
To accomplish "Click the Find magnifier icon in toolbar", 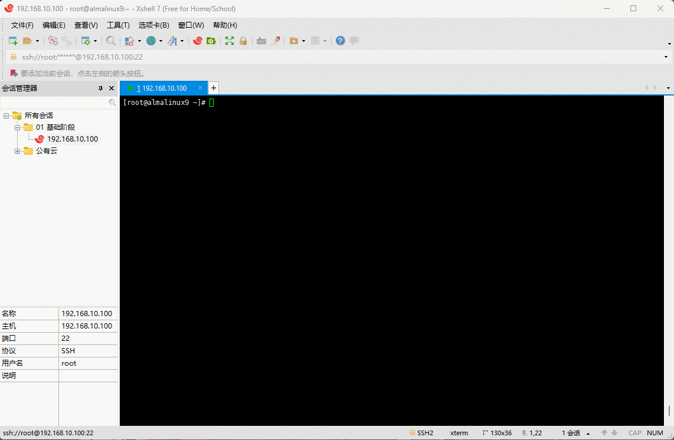I will 110,41.
